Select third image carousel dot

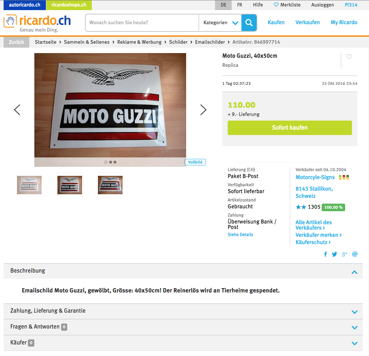[115, 162]
